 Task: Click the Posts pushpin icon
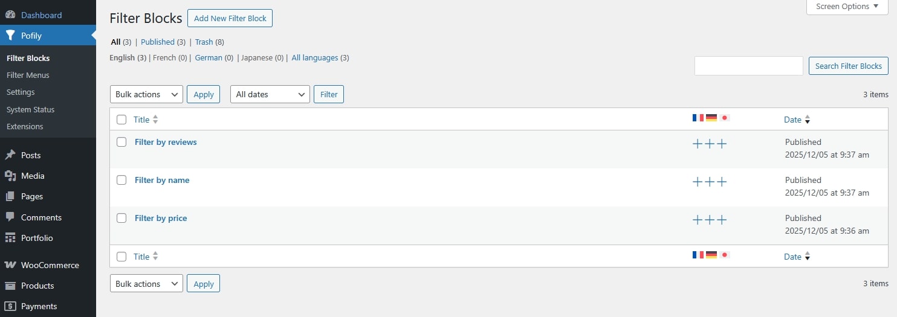tap(10, 155)
